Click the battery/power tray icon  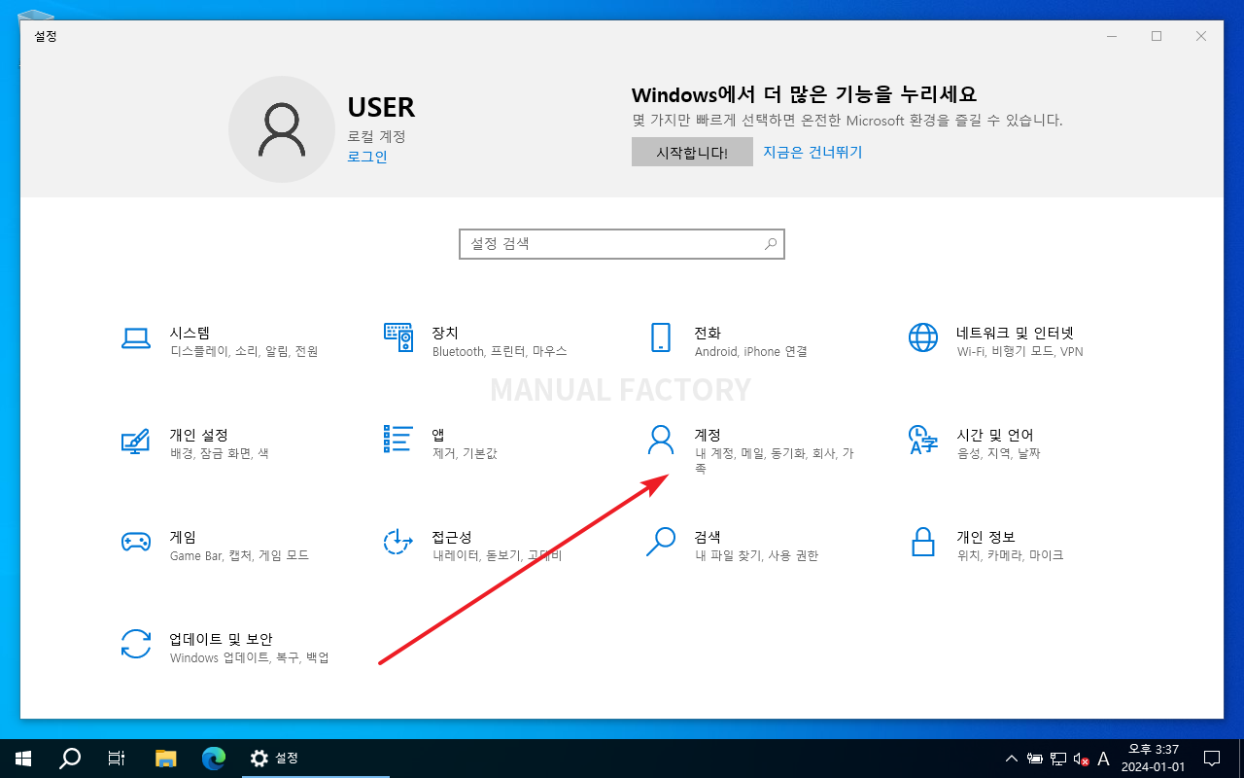pos(1036,759)
